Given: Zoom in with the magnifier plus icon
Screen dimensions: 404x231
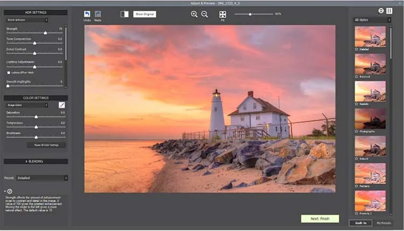Looking at the screenshot, I should point(194,14).
